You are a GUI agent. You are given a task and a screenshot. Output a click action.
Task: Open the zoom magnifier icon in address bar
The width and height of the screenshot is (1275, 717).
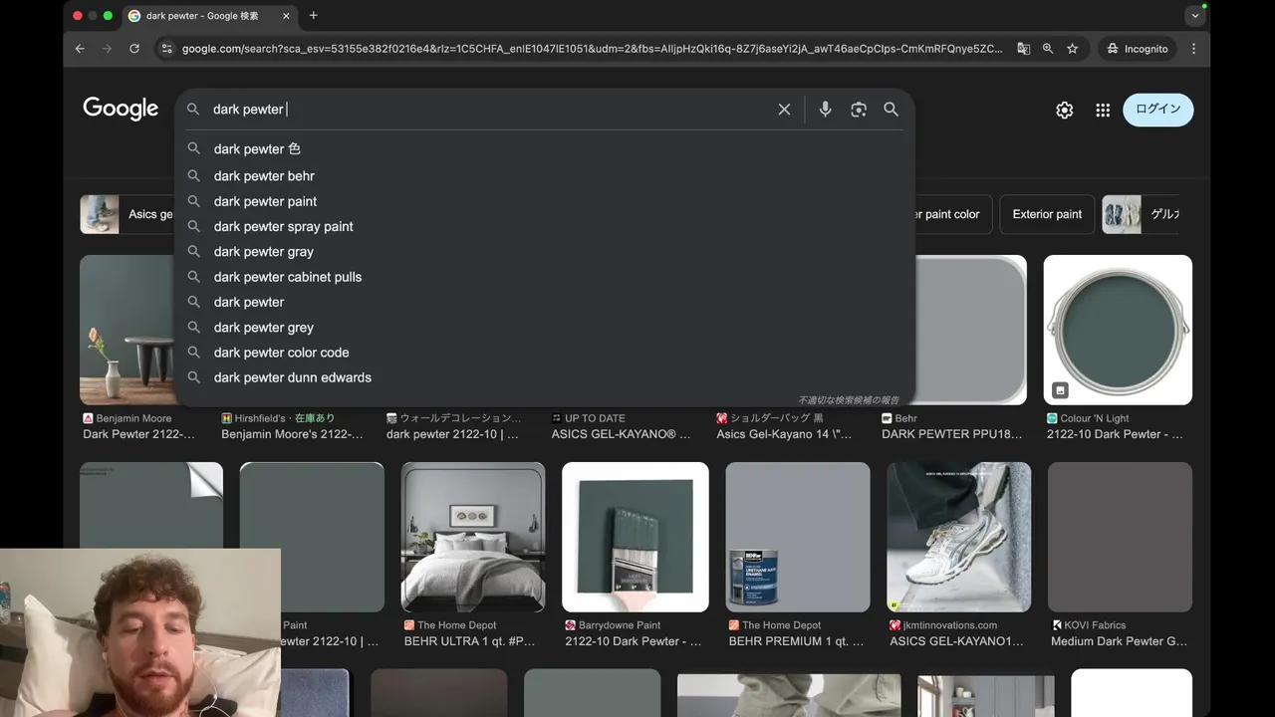tap(1048, 48)
